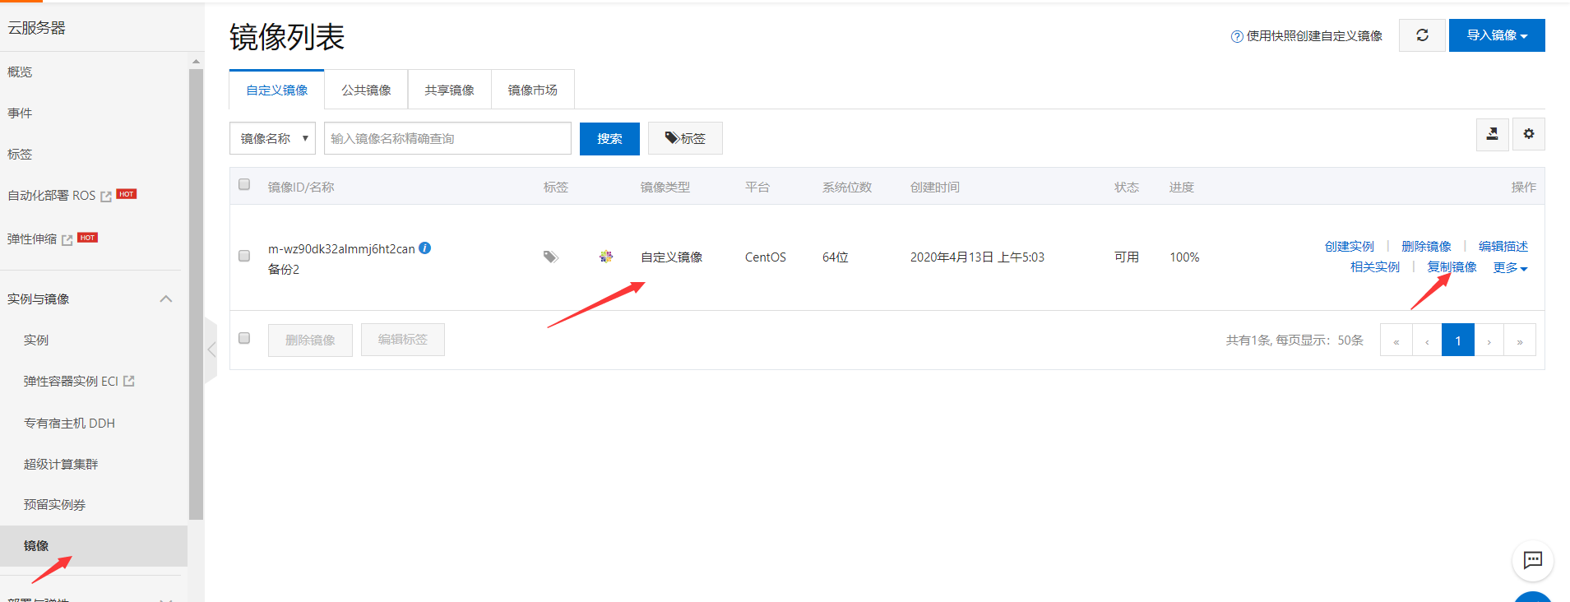The width and height of the screenshot is (1570, 602).
Task: Check the box for image 备份2
Action: [x=244, y=256]
